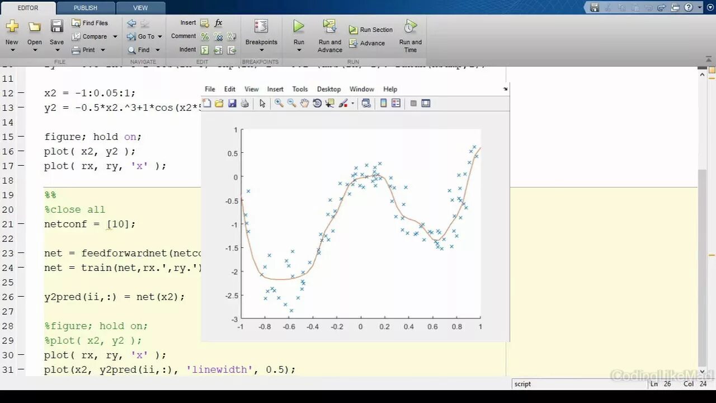This screenshot has width=716, height=403.
Task: Open the Compare dropdown arrow
Action: click(x=115, y=37)
